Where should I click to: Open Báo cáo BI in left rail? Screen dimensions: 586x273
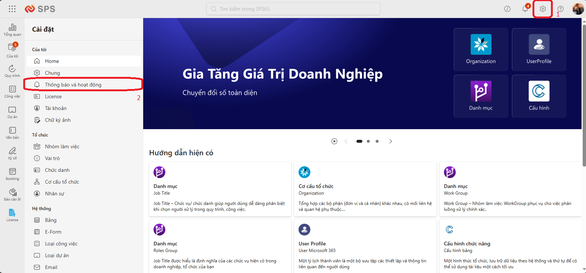[12, 195]
